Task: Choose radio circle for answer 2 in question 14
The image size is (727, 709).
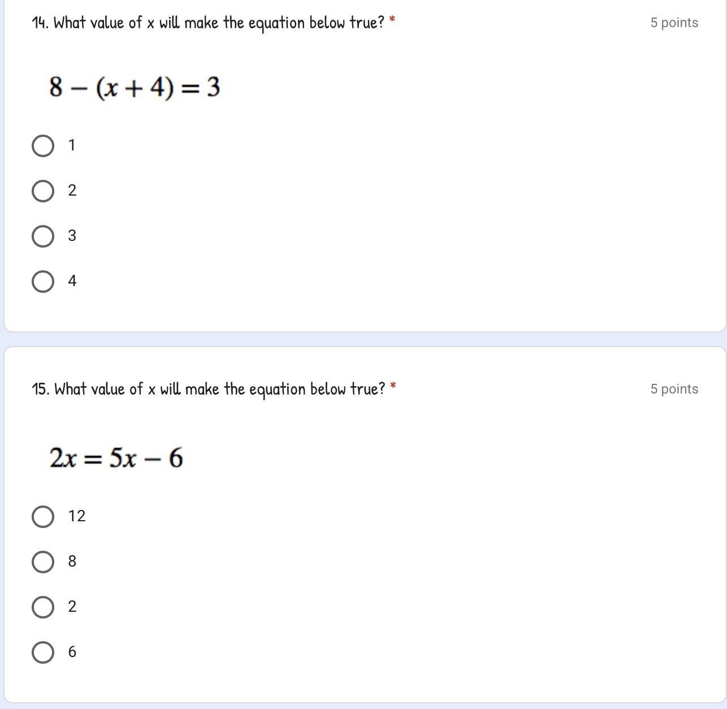Action: (43, 191)
